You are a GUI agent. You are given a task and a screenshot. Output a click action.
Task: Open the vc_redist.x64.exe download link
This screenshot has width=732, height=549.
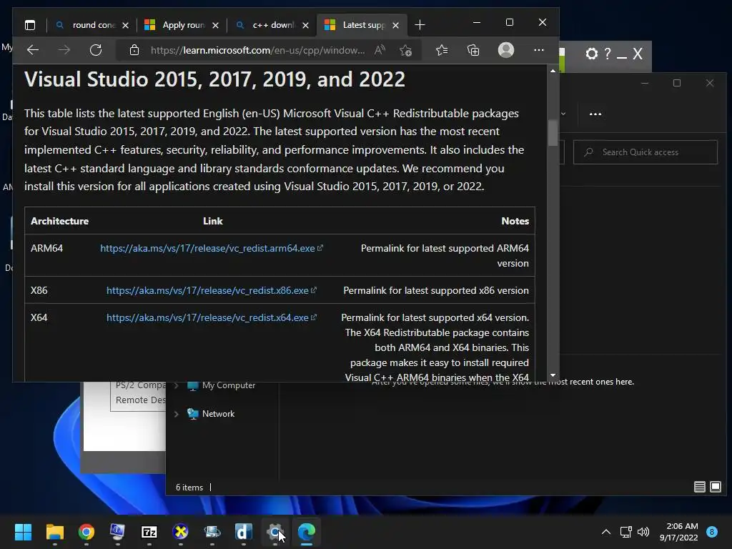pyautogui.click(x=212, y=317)
